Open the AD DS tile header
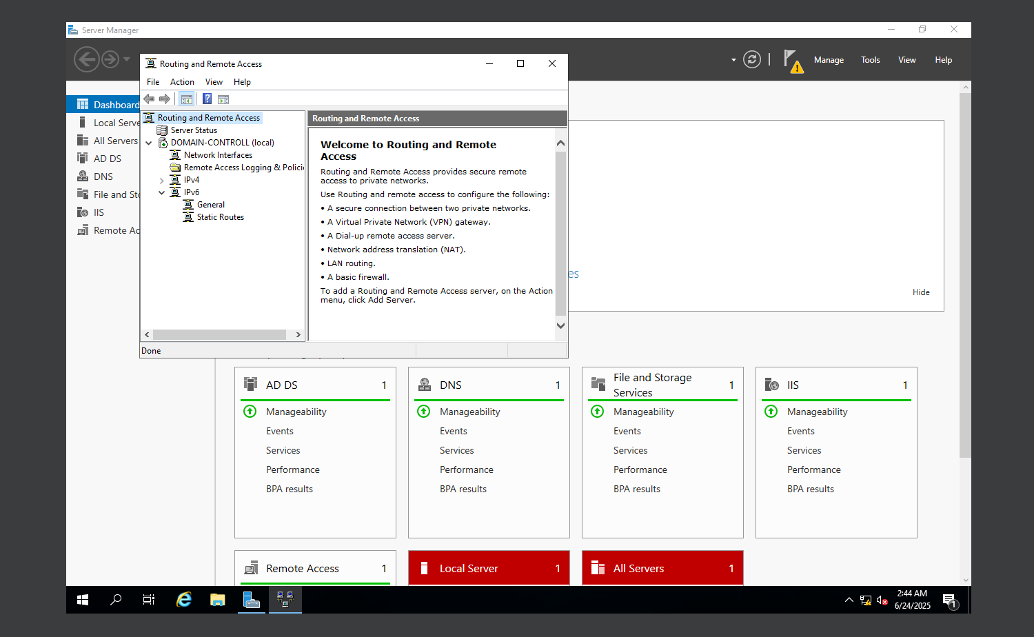Screen dimensions: 1034x637 (x=315, y=385)
